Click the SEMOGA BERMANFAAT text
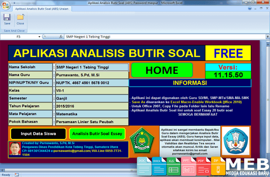The width and height of the screenshot is (270, 177). 198,114
